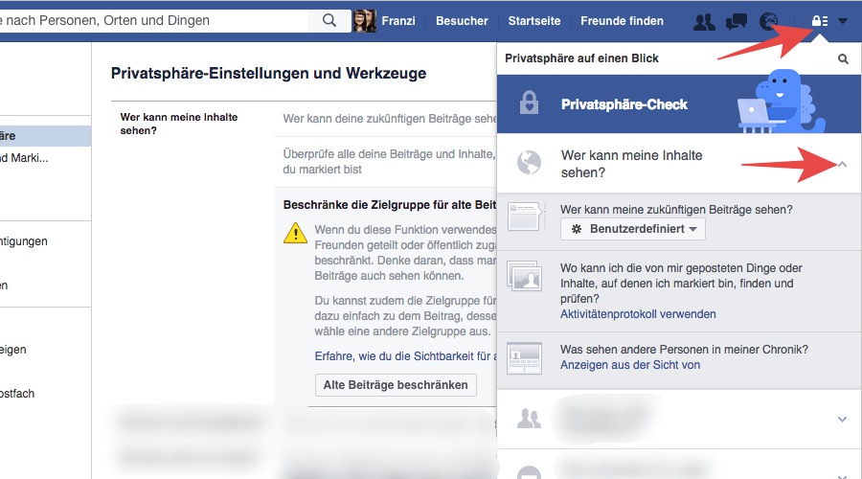Screen dimensions: 862x479
Task: Click the timeline preview icon beside the Chronik question
Action: (x=525, y=358)
